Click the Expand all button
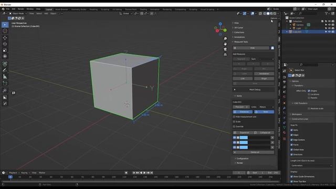336x189 pixels. coord(243,133)
